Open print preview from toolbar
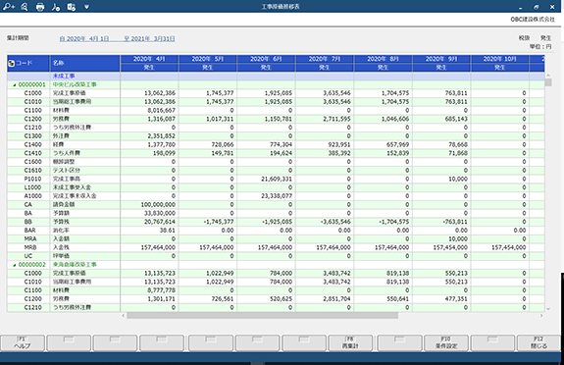This screenshot has width=564, height=365. (25, 7)
